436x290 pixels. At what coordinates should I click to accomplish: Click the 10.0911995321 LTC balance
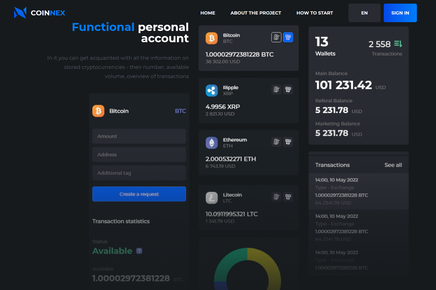coord(232,214)
